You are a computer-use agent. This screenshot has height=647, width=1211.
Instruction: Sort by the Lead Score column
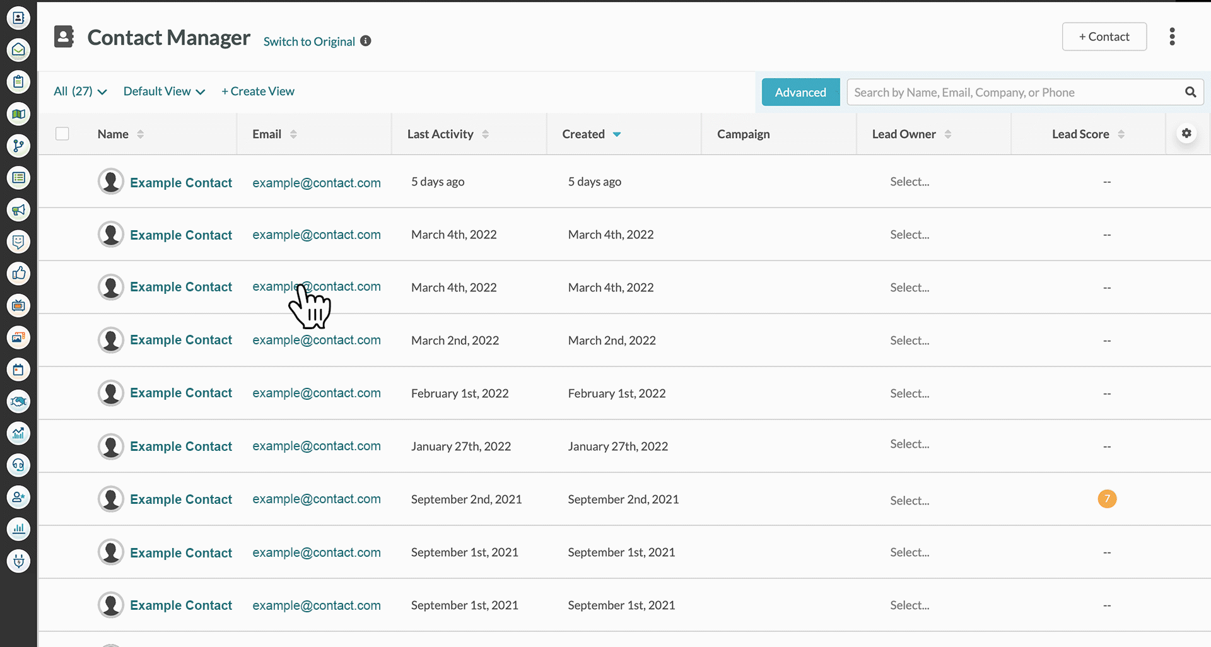point(1121,134)
